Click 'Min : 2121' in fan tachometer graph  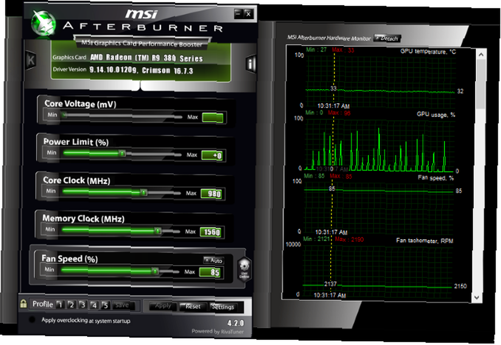click(316, 239)
